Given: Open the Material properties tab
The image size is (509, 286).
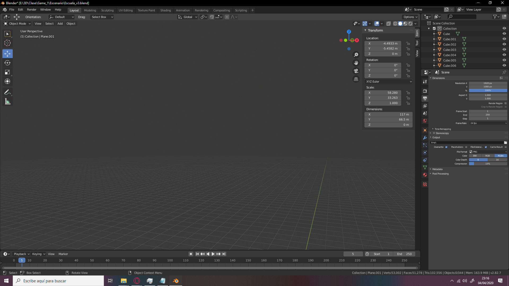Looking at the screenshot, I should pyautogui.click(x=425, y=175).
